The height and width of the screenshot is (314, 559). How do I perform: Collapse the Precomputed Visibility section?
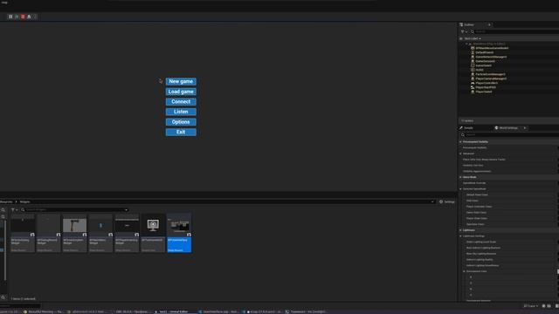click(x=460, y=141)
